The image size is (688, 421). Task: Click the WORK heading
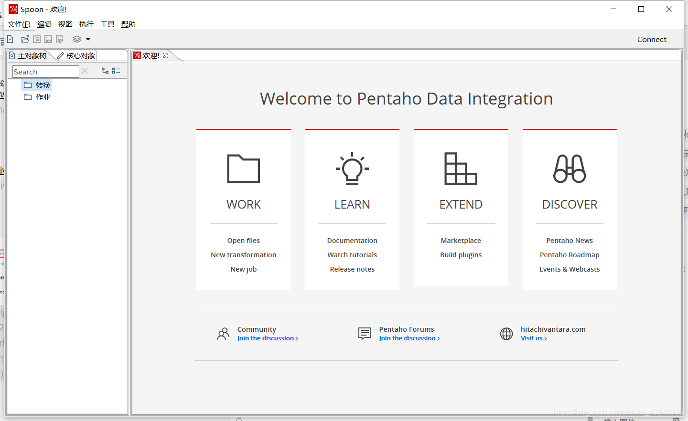pyautogui.click(x=244, y=204)
